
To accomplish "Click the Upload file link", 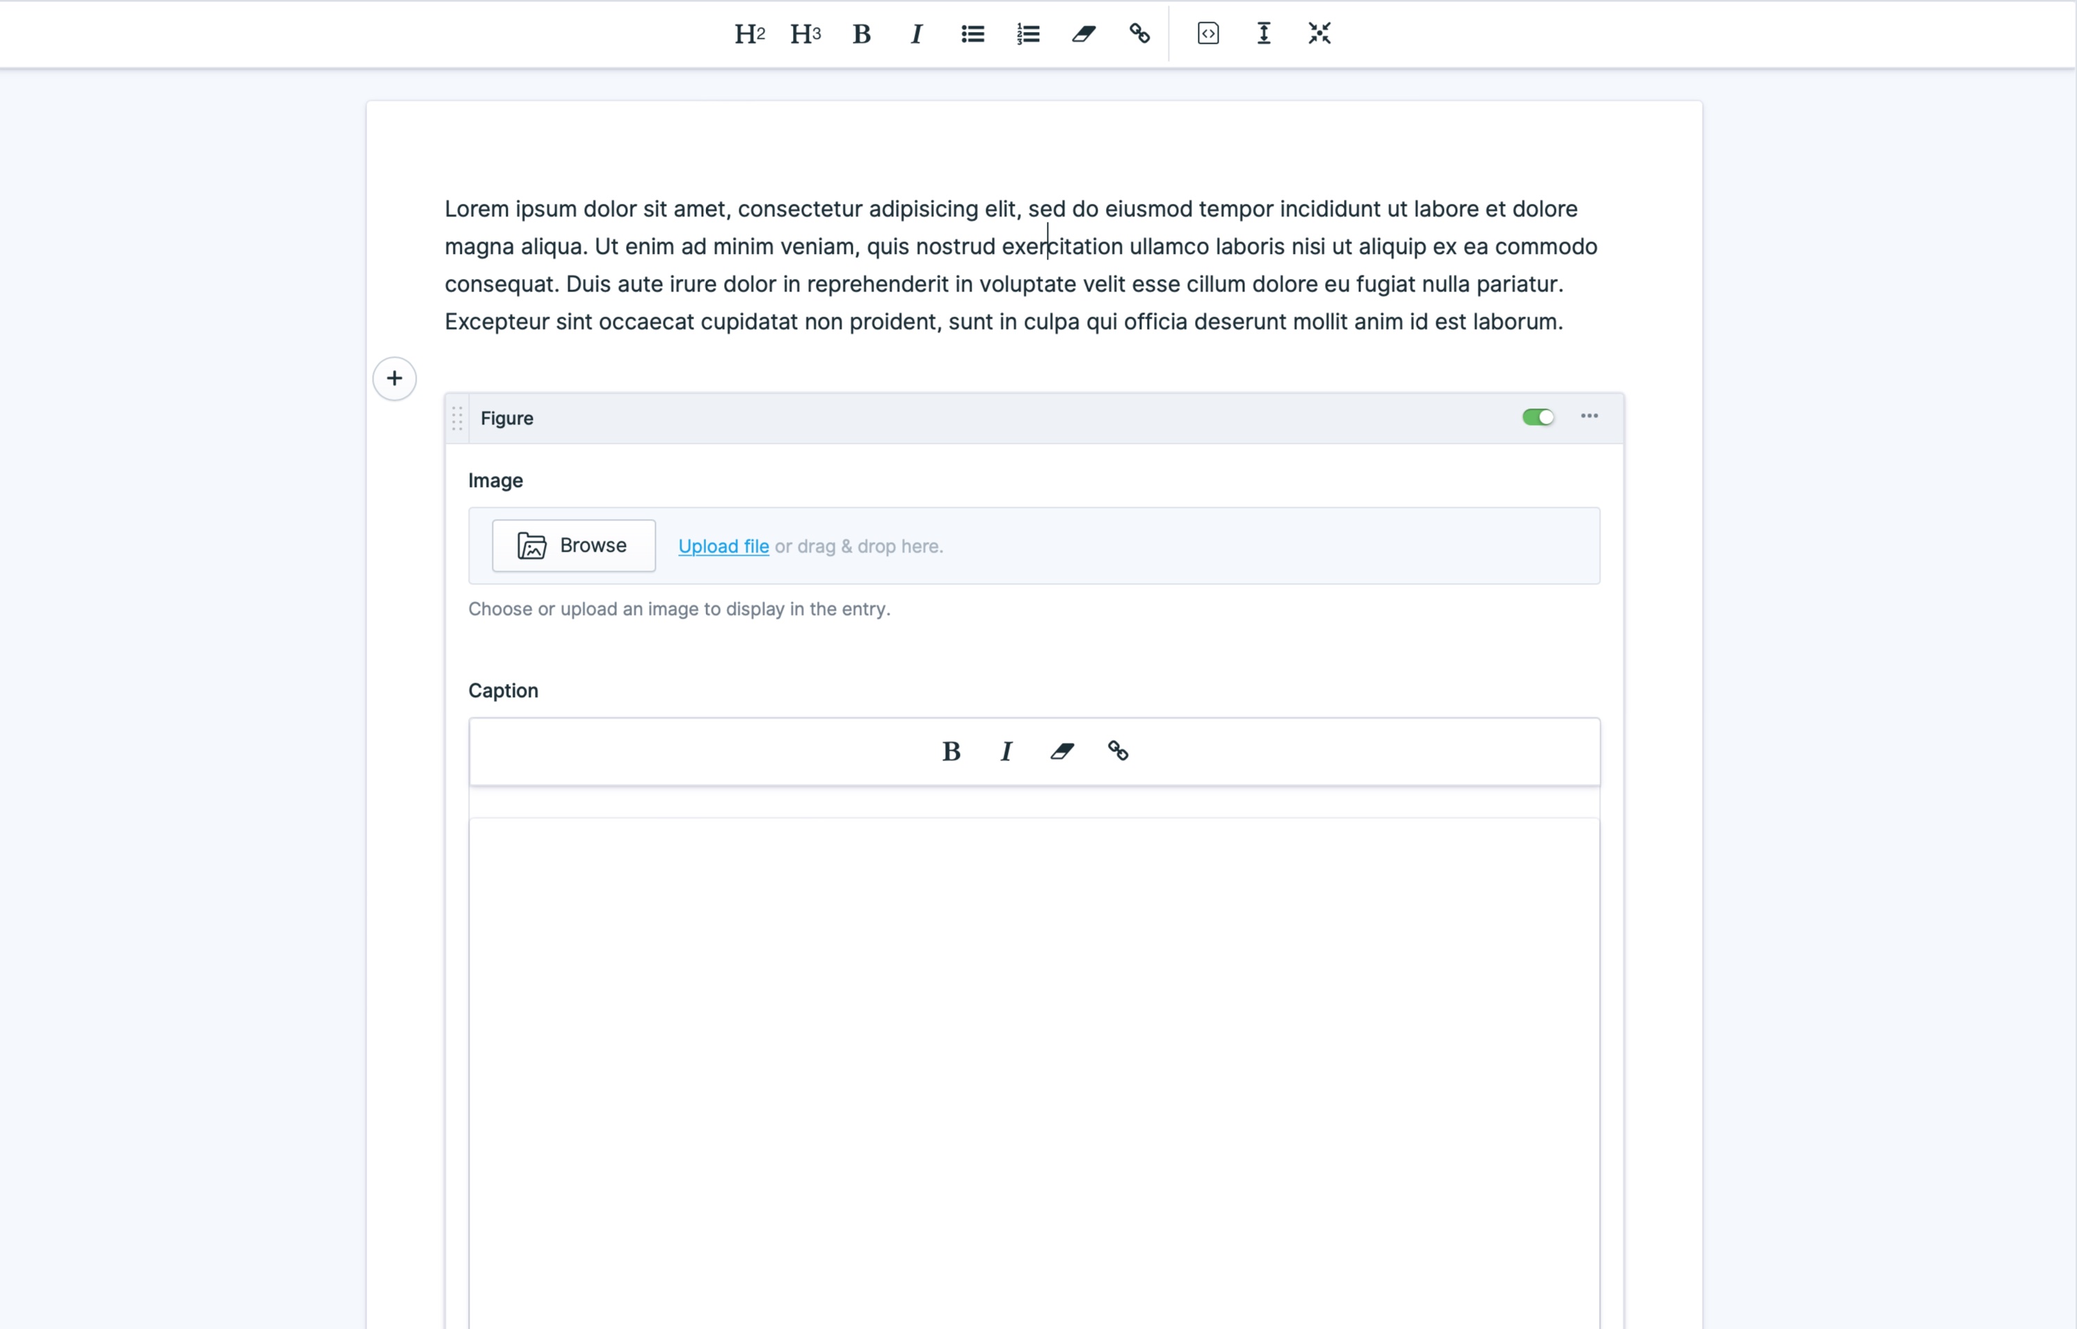I will click(x=722, y=546).
